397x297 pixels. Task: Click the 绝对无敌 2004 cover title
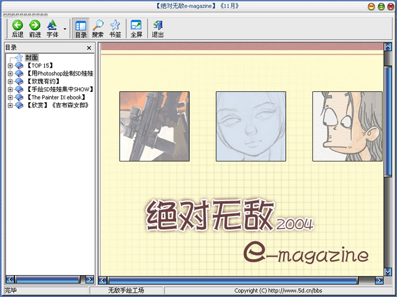pyautogui.click(x=230, y=215)
